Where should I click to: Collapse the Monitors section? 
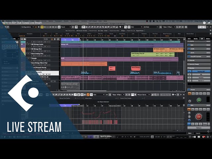pyautogui.click(x=199, y=68)
